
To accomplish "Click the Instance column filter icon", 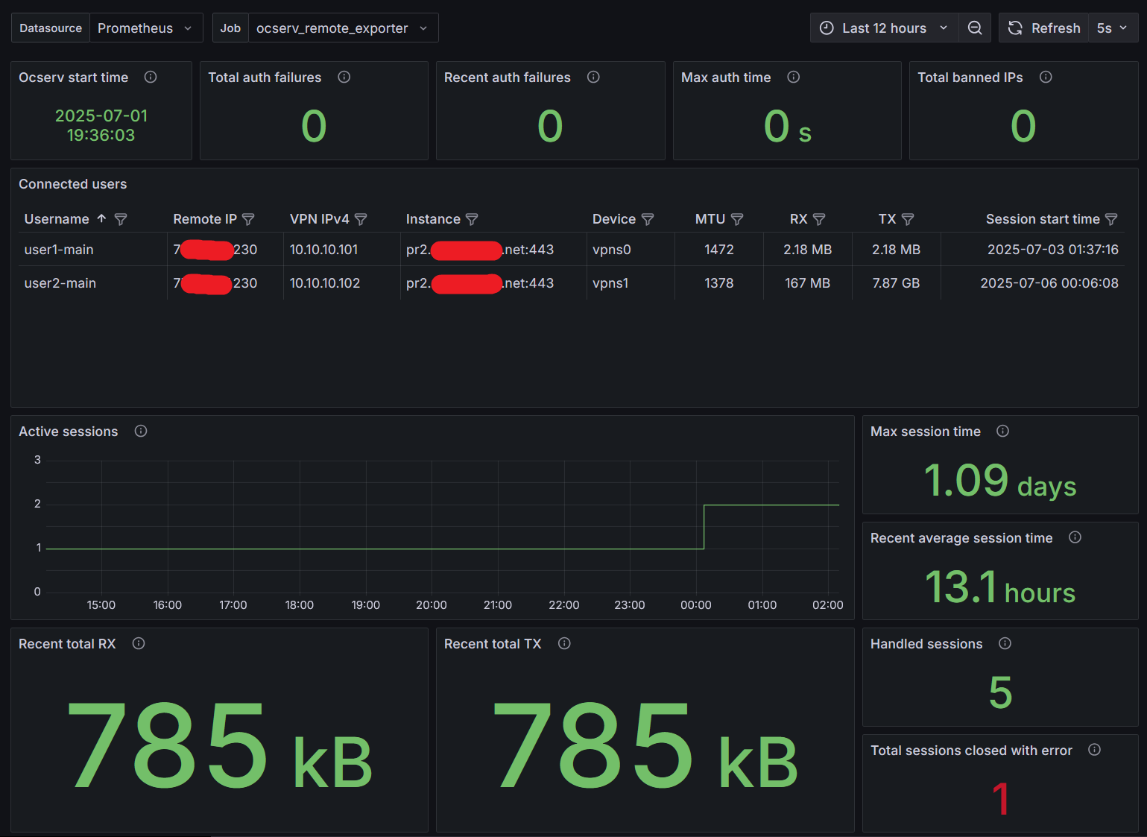I will tap(472, 219).
